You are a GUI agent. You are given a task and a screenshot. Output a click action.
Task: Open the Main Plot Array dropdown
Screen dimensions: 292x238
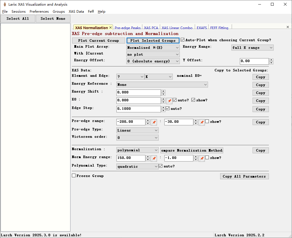[153, 48]
